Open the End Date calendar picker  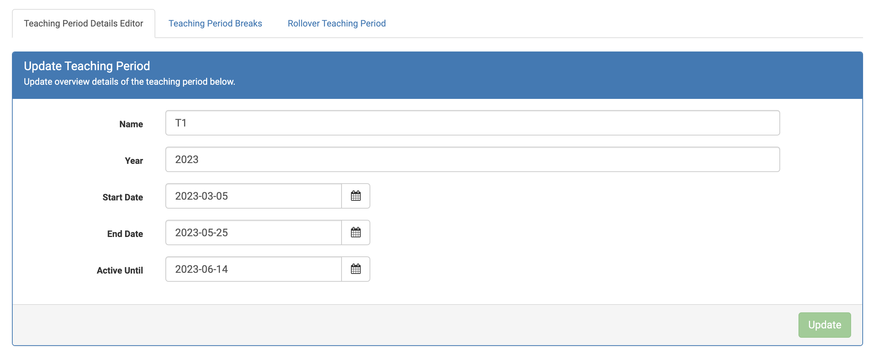(356, 232)
